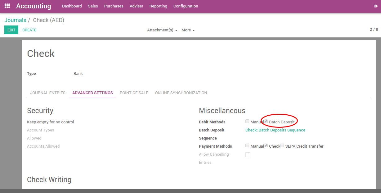Toggle Allow Cancelling Entries checkbox
The height and width of the screenshot is (193, 381).
(x=248, y=154)
